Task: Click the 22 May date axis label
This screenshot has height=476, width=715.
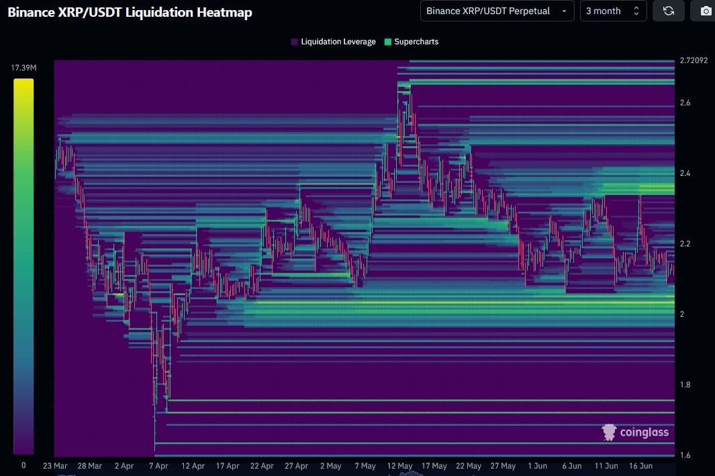Action: tap(469, 466)
